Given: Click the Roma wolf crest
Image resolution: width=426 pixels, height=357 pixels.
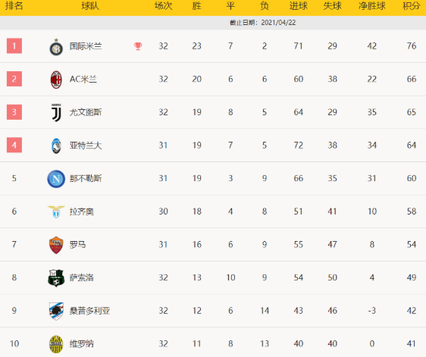Looking at the screenshot, I should coord(56,245).
